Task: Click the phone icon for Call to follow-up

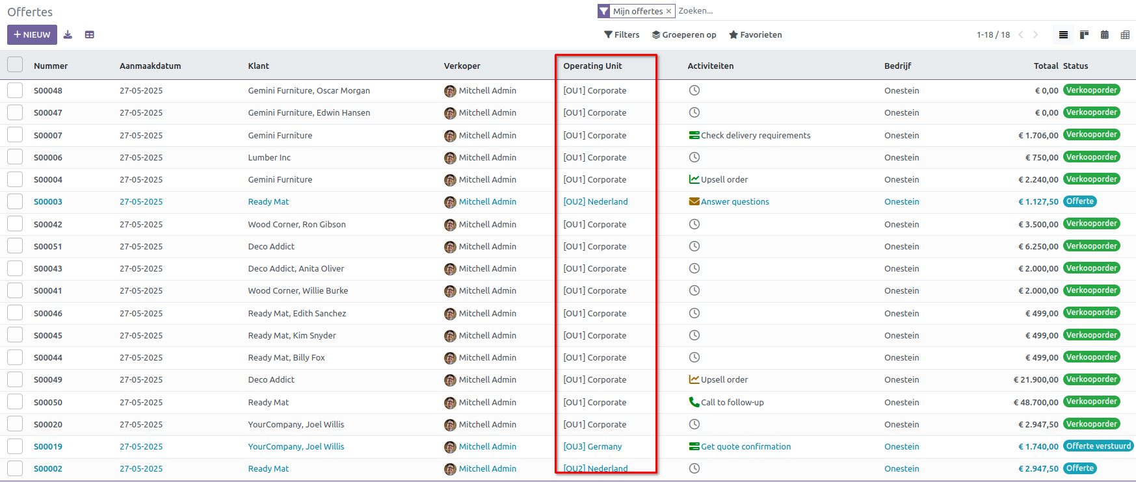Action: tap(694, 402)
